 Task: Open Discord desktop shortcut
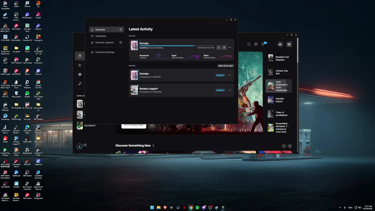38,72
